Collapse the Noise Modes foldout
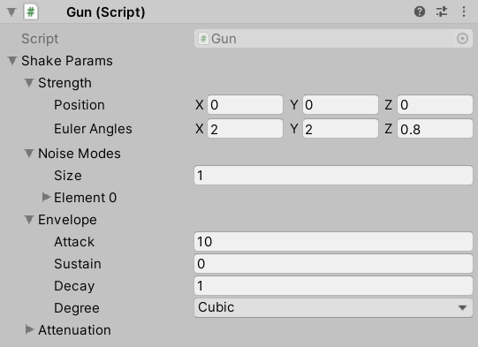The height and width of the screenshot is (347, 478). 29,154
